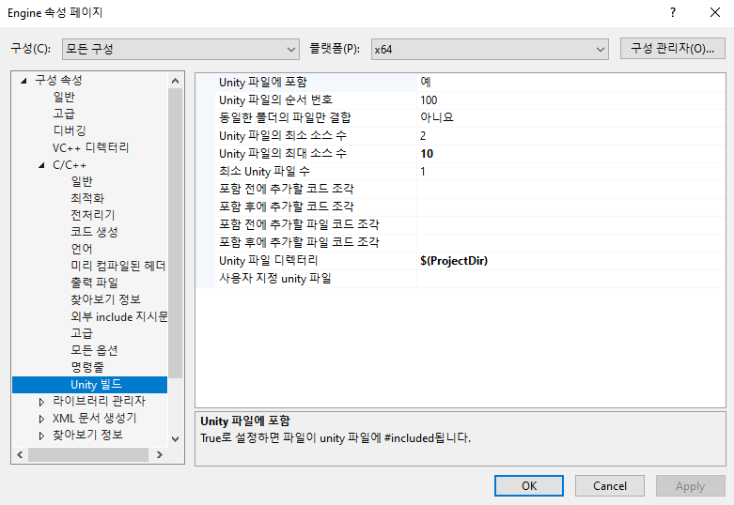Select the 전처리기 tree item
734x505 pixels.
tap(93, 215)
